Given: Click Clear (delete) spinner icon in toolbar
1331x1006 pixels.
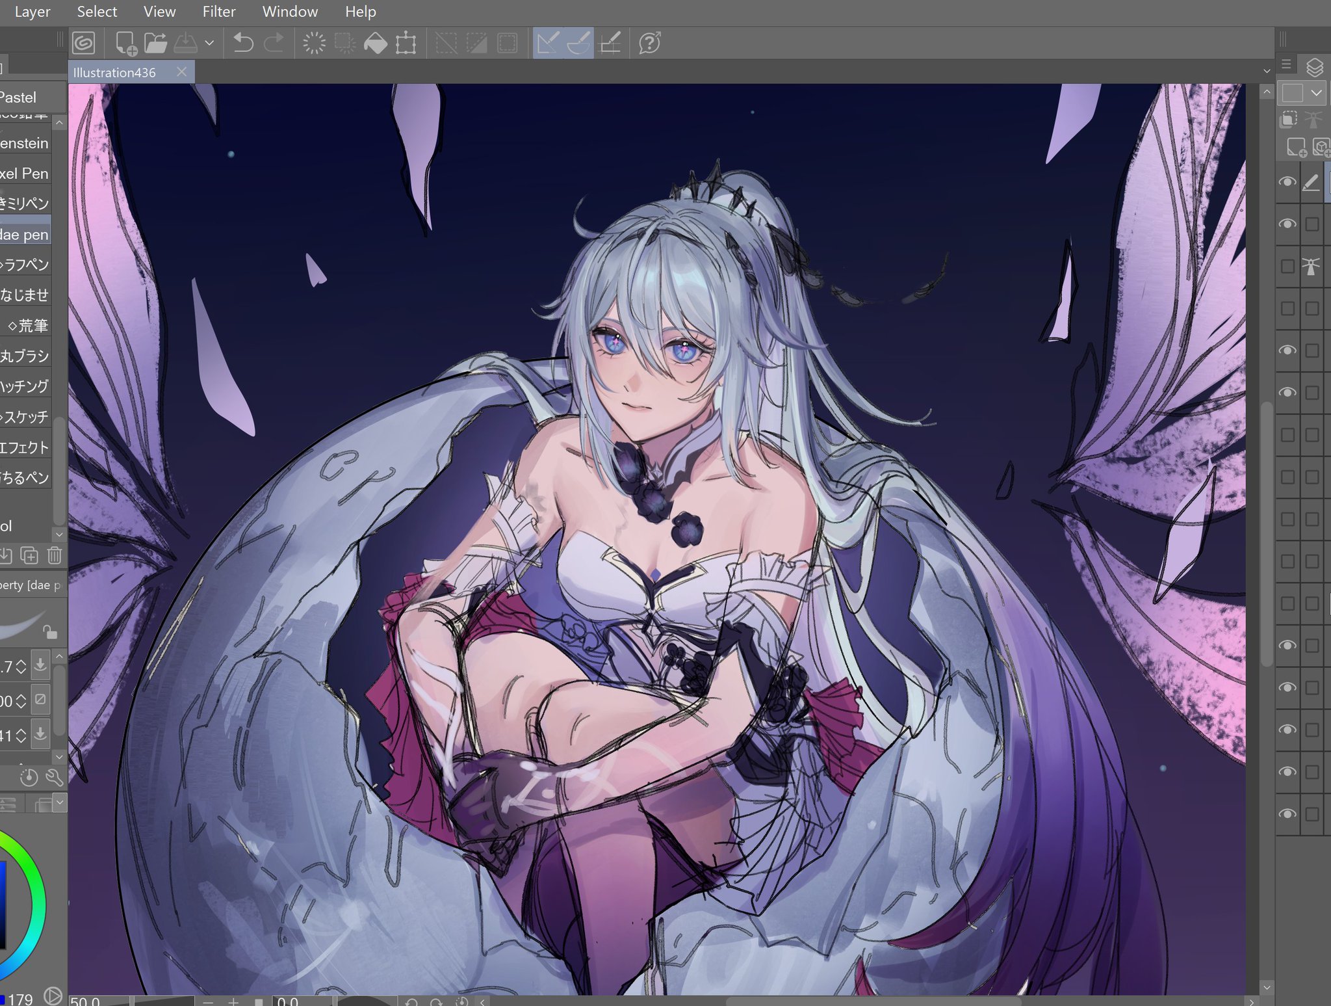Looking at the screenshot, I should tap(314, 44).
